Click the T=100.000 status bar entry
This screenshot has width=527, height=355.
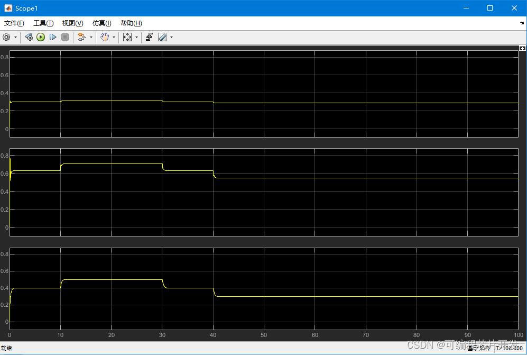coord(509,348)
